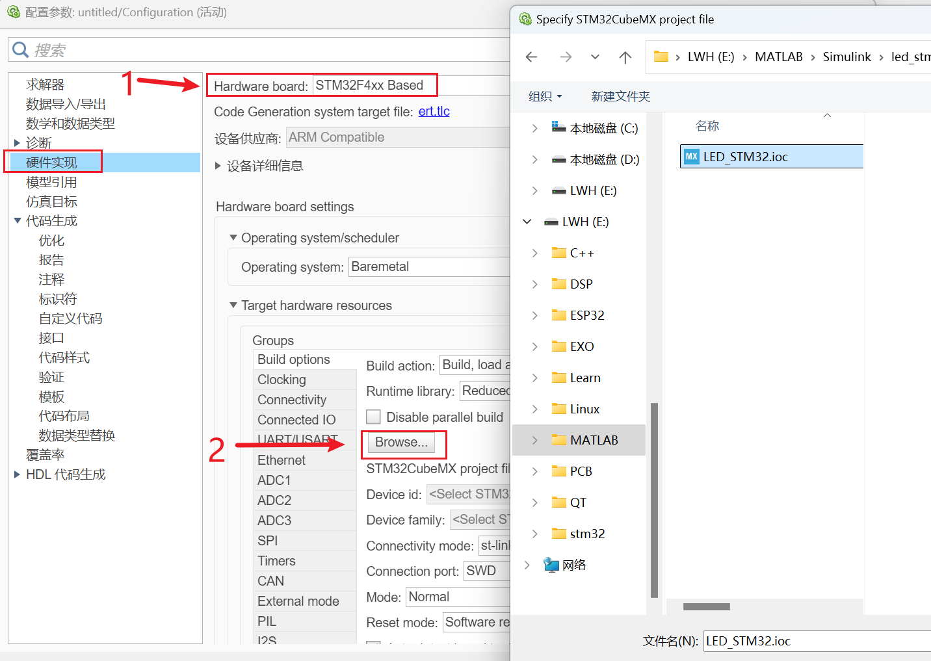This screenshot has width=931, height=661.
Task: Click the ESP32 folder icon
Action: coord(558,315)
